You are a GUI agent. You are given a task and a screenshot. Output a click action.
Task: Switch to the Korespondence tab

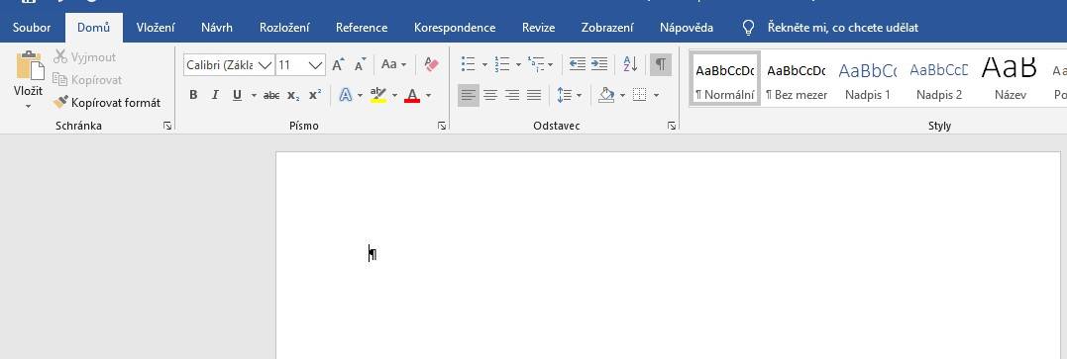point(455,28)
